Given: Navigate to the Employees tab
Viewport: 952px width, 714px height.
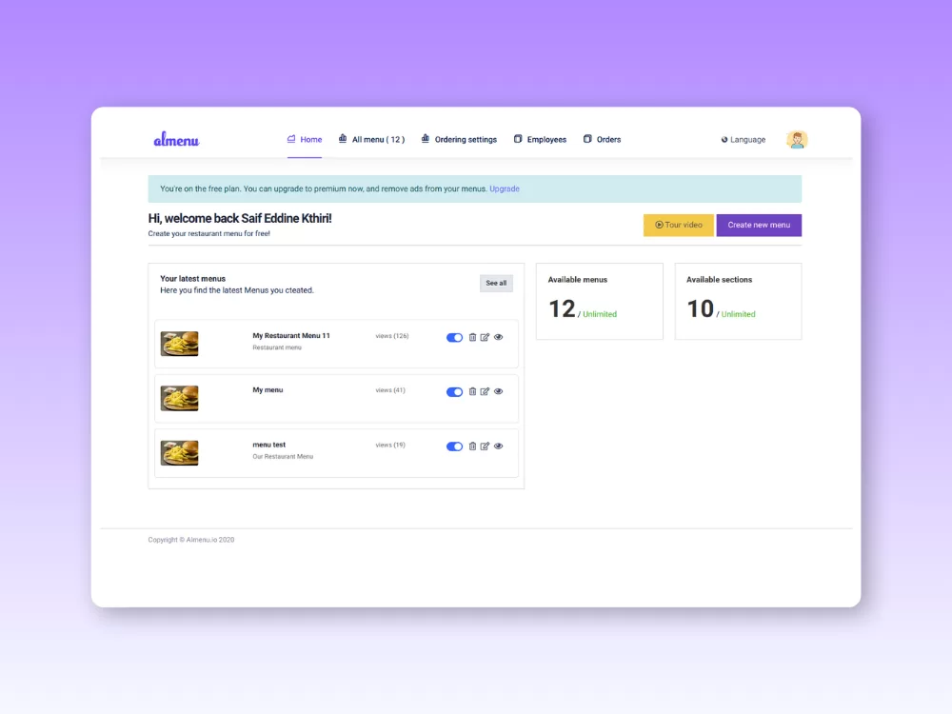Looking at the screenshot, I should [540, 140].
